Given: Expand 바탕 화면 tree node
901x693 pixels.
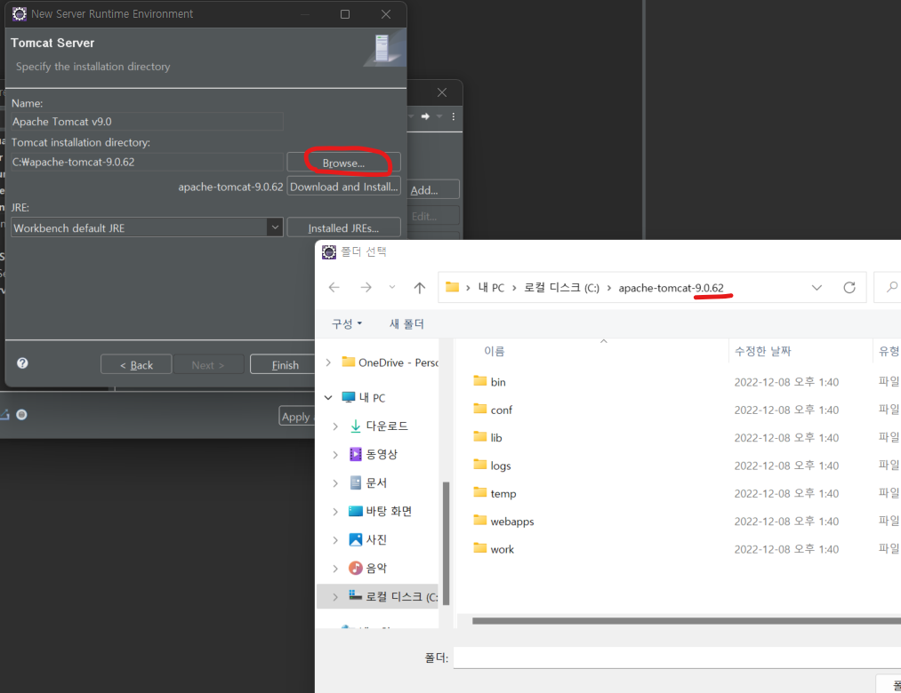Looking at the screenshot, I should pyautogui.click(x=335, y=511).
